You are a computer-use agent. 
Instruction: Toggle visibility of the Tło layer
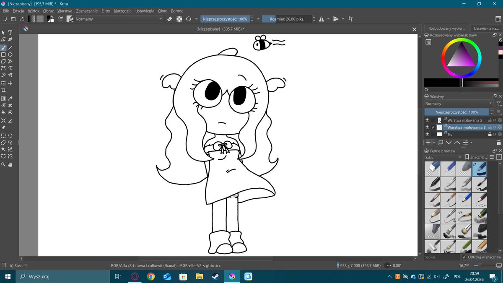(427, 134)
